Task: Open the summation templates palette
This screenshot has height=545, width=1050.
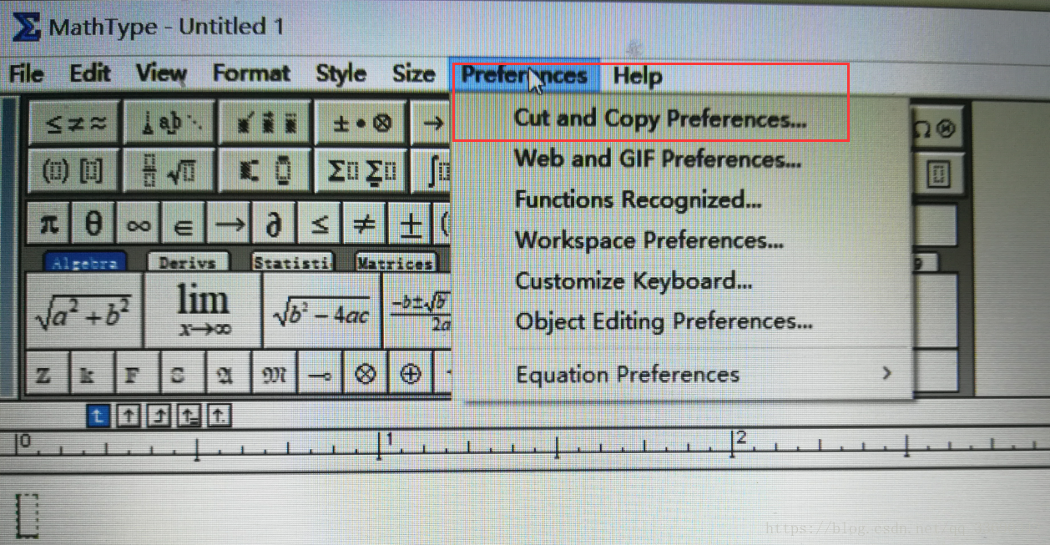Action: (361, 171)
